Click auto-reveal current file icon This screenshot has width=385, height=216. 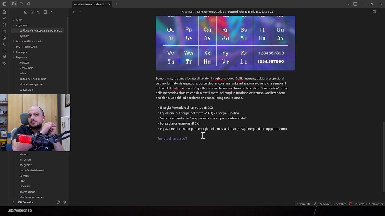coord(45,12)
